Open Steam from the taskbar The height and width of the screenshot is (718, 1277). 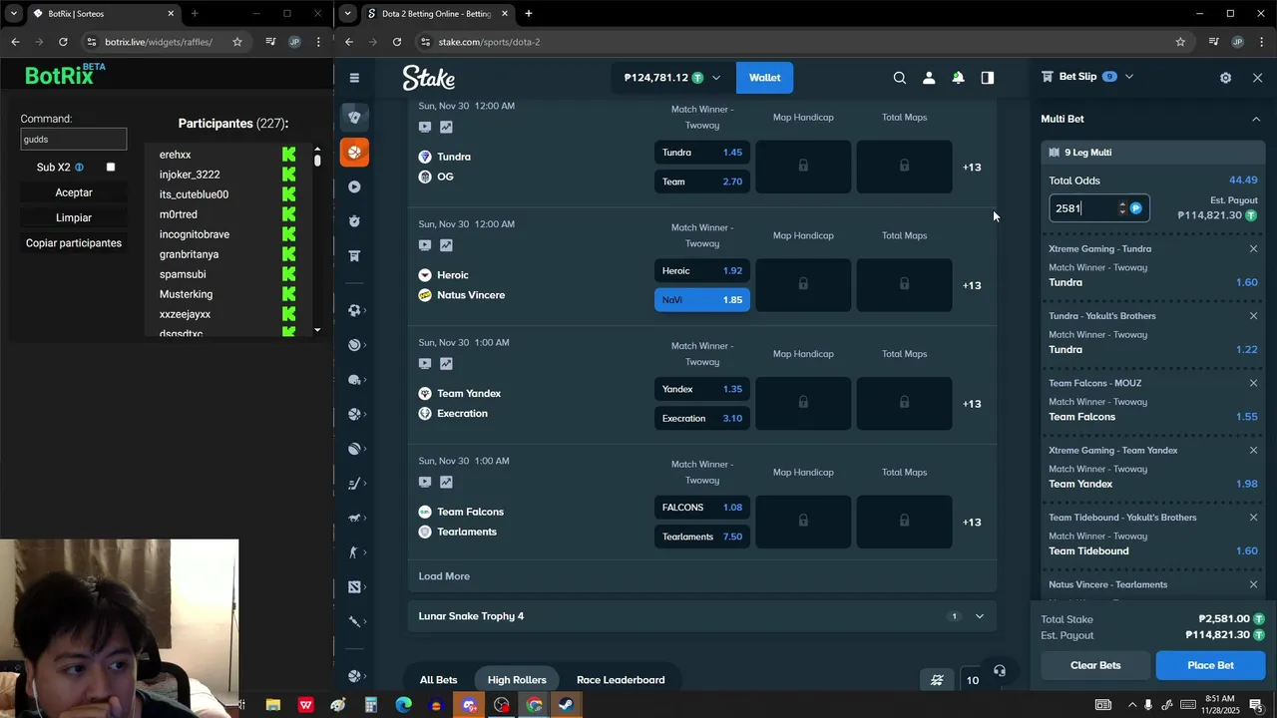(566, 705)
